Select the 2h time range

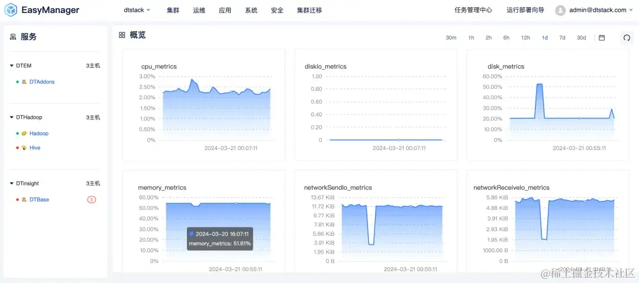click(x=489, y=38)
